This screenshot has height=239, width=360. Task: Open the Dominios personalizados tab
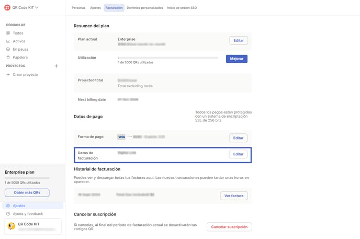[x=145, y=8]
